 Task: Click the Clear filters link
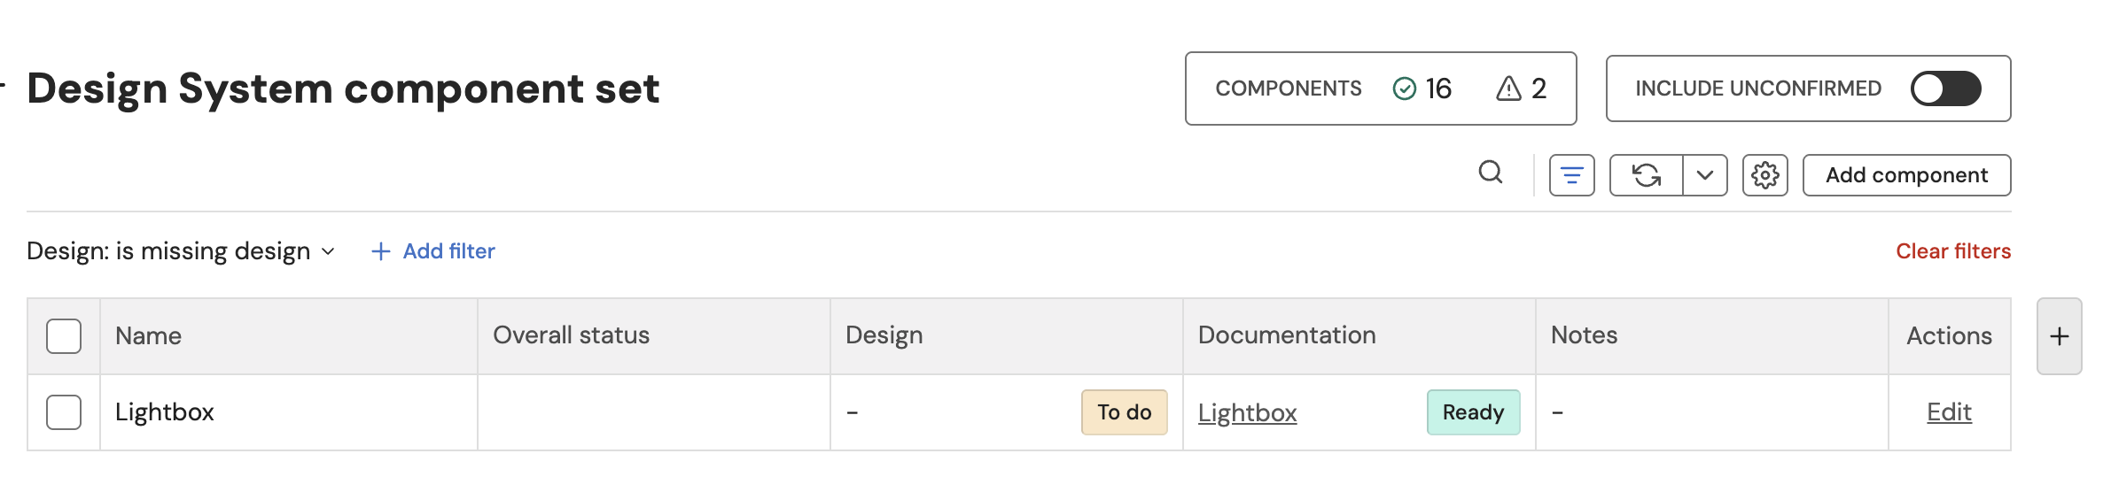coord(1952,251)
